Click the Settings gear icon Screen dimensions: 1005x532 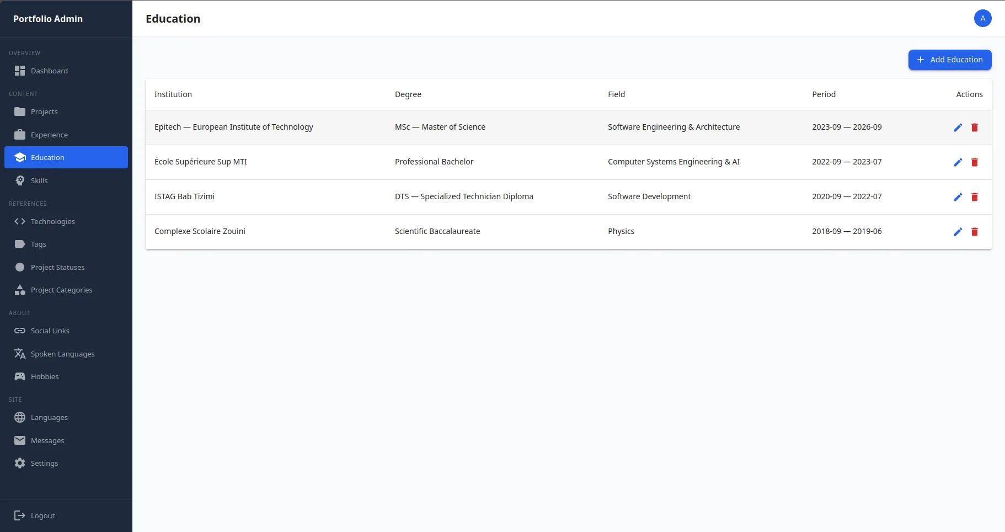click(x=20, y=463)
